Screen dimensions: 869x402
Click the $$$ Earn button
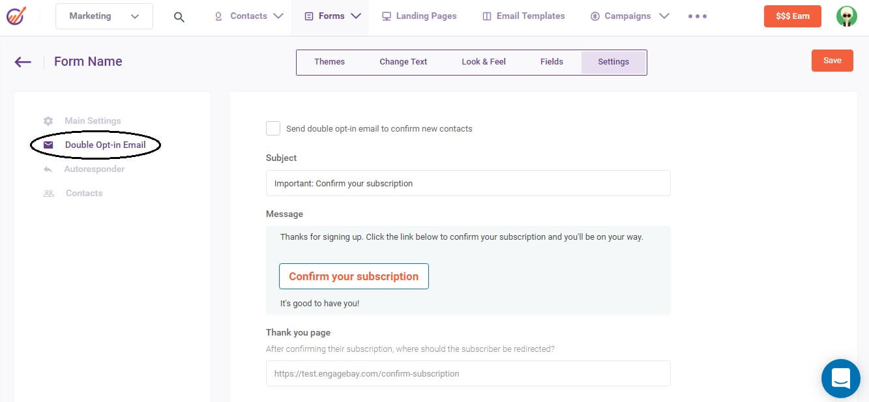pos(792,16)
